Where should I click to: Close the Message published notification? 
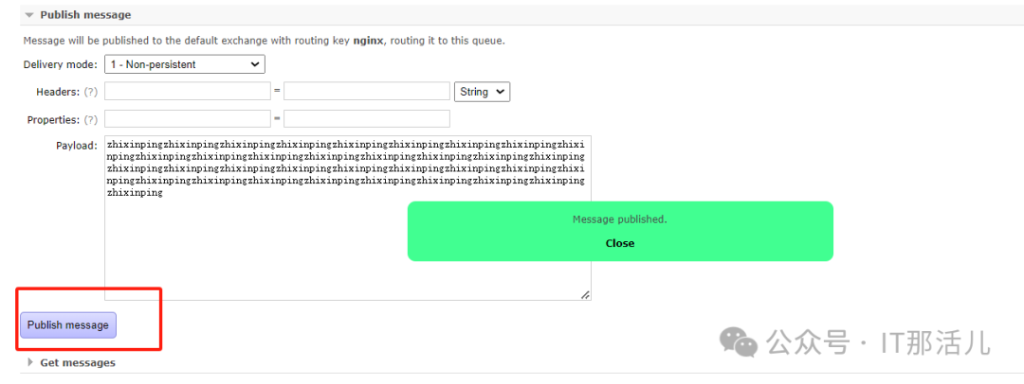click(619, 243)
